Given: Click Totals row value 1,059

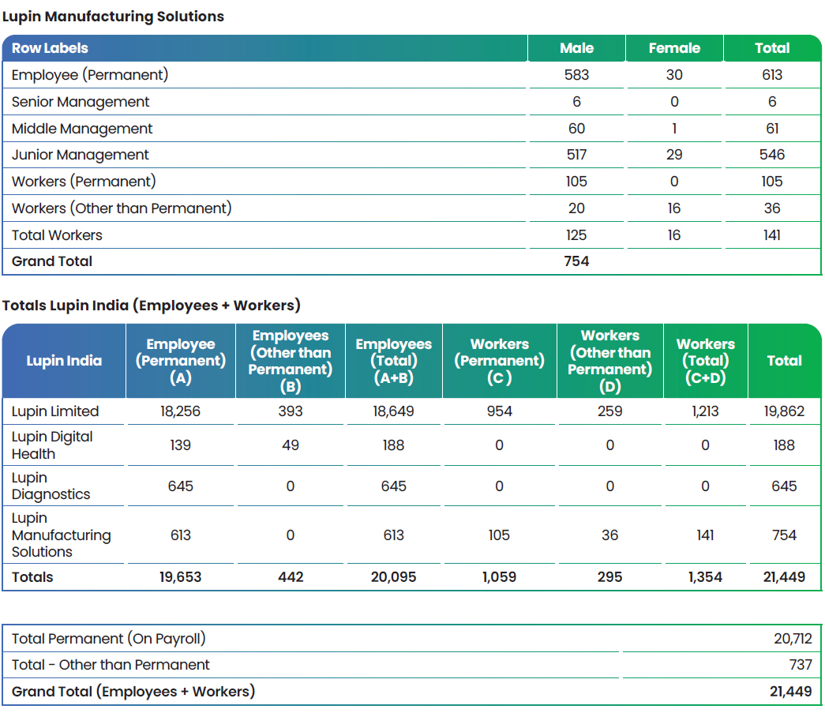Looking at the screenshot, I should (499, 577).
